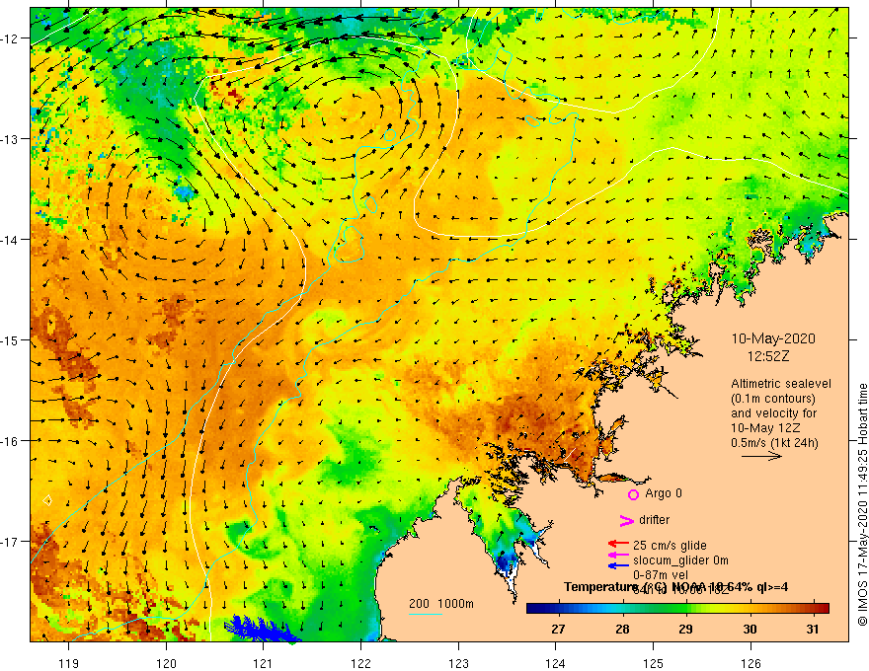Click the longitude 122 axis label
The image size is (869, 671).
360,663
